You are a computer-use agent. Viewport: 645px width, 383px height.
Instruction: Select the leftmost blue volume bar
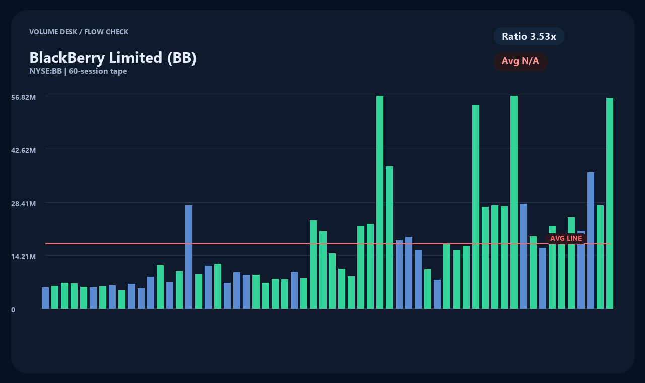point(45,298)
